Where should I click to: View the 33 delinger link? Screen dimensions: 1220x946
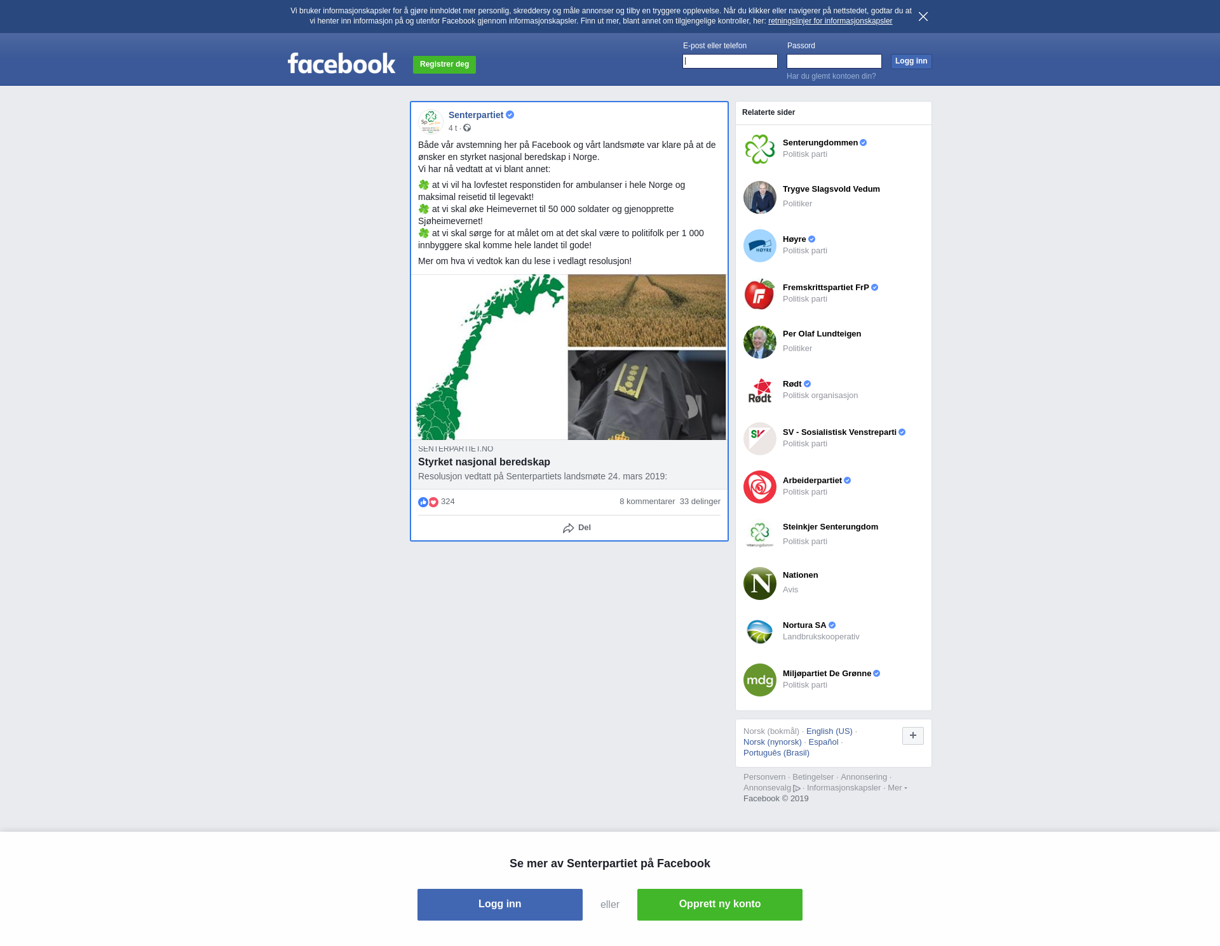tap(700, 502)
